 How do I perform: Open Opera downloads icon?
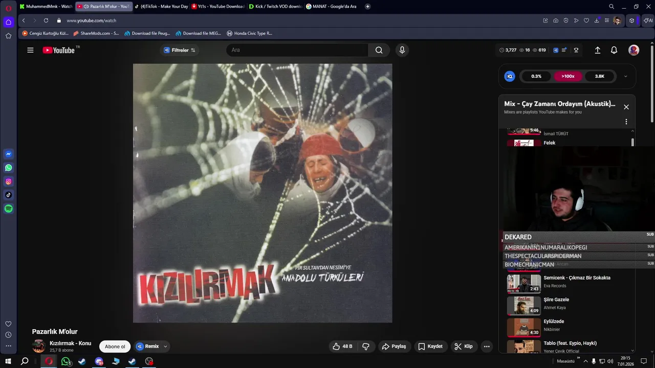[x=597, y=20]
